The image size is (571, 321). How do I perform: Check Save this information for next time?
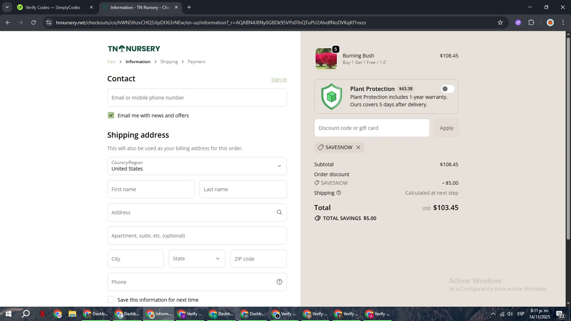[x=111, y=300]
